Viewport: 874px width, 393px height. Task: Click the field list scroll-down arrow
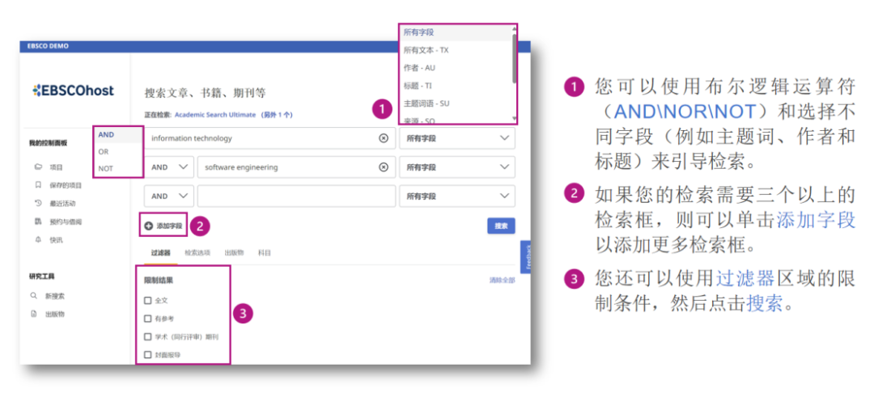point(514,119)
